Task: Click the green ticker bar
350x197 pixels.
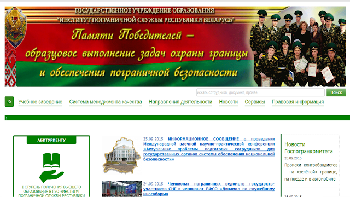Action: [177, 118]
